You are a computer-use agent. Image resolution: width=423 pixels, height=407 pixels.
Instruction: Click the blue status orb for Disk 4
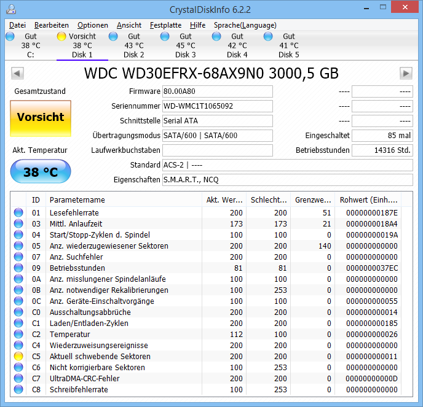(x=216, y=36)
